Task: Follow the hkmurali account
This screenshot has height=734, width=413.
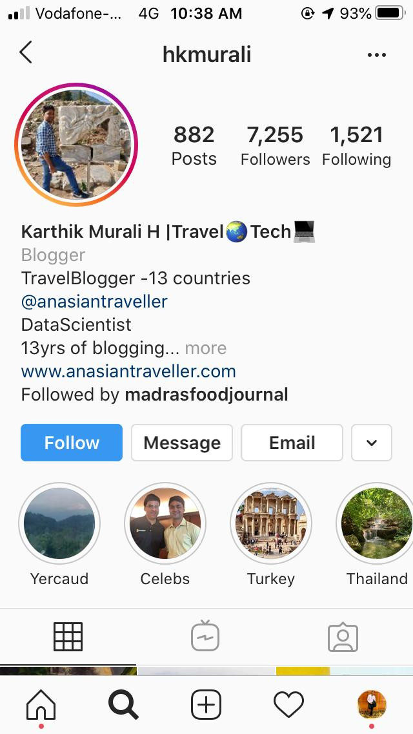Action: (x=72, y=443)
